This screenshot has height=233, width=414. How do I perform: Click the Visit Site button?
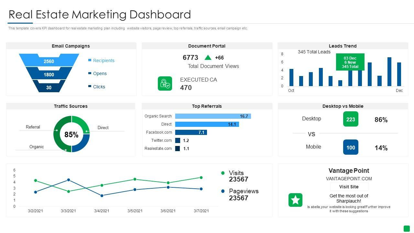tap(349, 187)
